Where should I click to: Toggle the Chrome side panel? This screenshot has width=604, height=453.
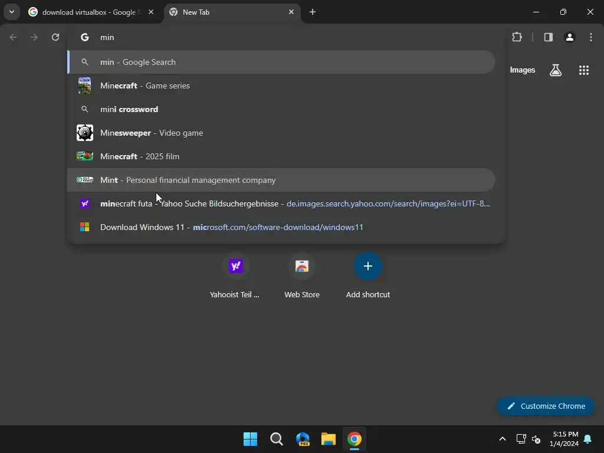pos(549,37)
